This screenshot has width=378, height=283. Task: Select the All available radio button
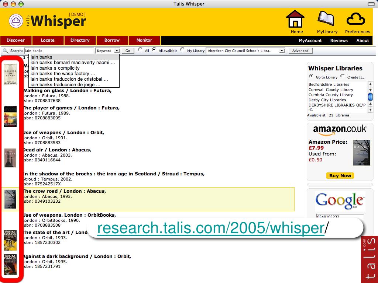pos(154,50)
